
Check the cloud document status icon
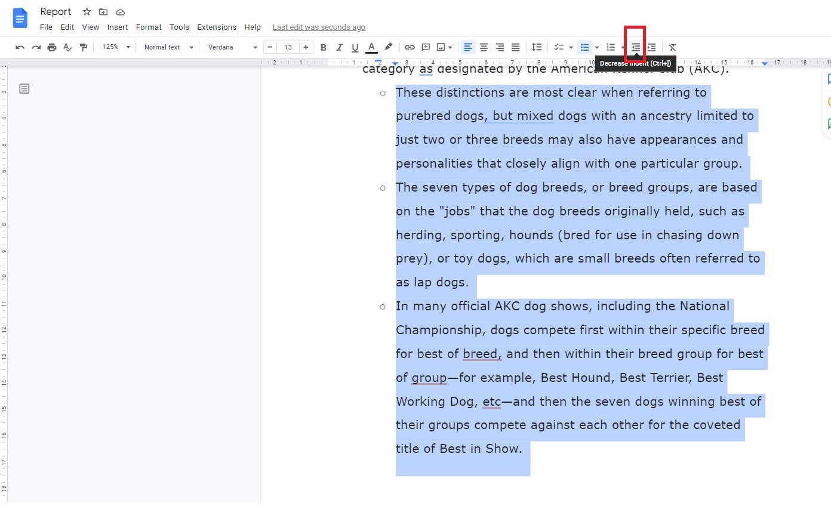coord(120,12)
